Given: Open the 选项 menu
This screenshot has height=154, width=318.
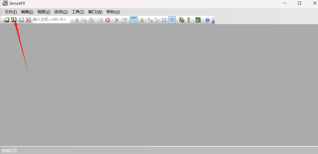Looking at the screenshot, I should click(60, 12).
